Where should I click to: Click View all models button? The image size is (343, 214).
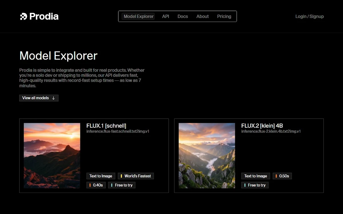(x=39, y=98)
